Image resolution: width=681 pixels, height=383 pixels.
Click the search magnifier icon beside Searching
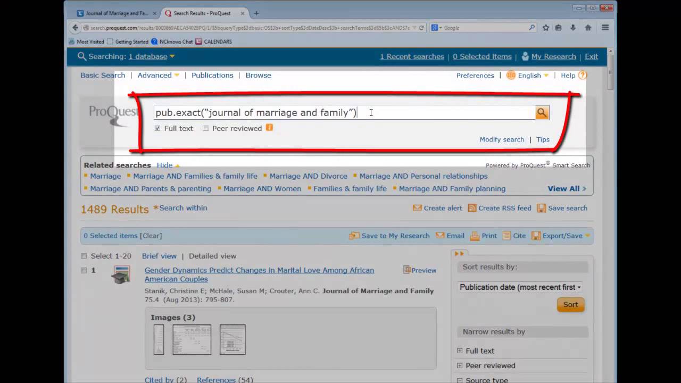[82, 56]
